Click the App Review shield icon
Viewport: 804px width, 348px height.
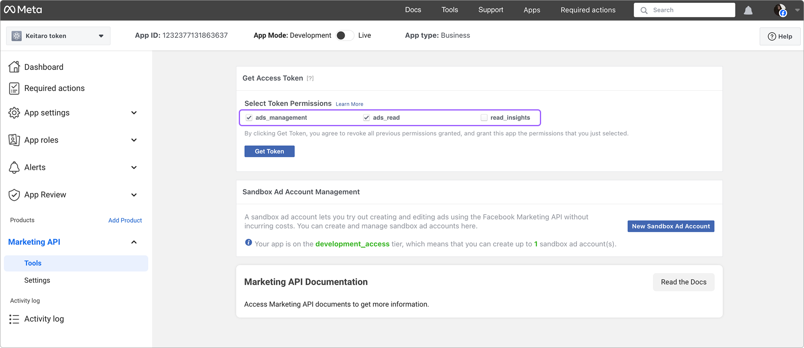pyautogui.click(x=14, y=195)
